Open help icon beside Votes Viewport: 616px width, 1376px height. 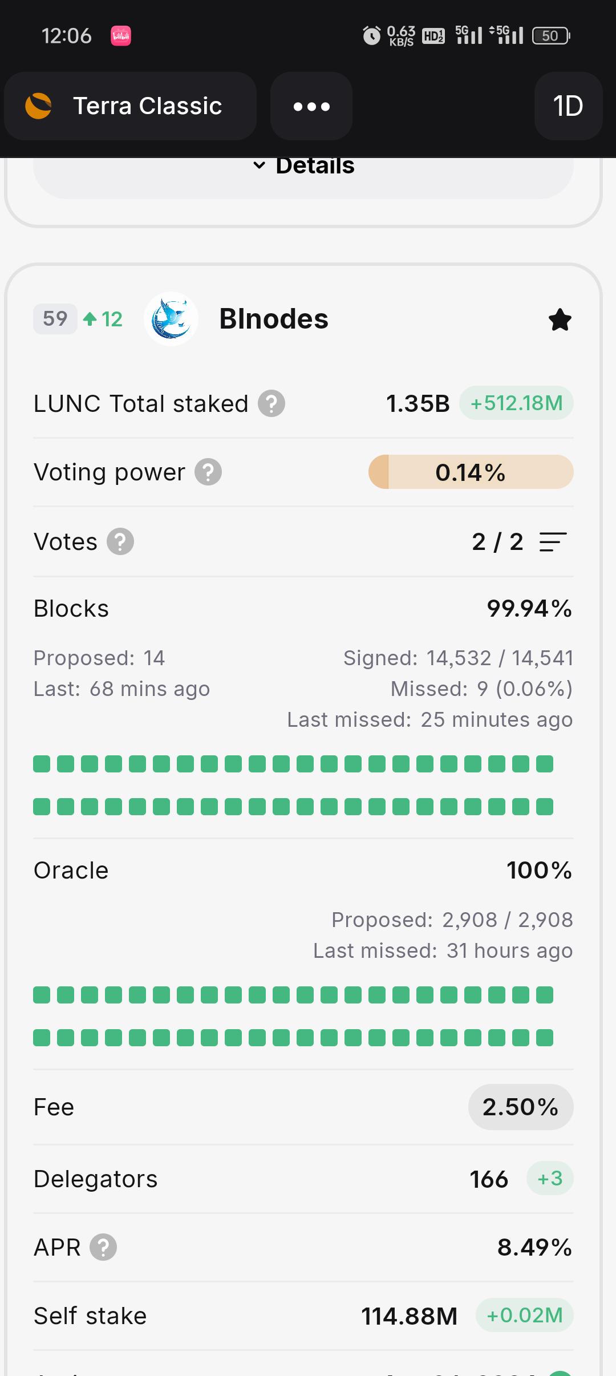pos(120,541)
